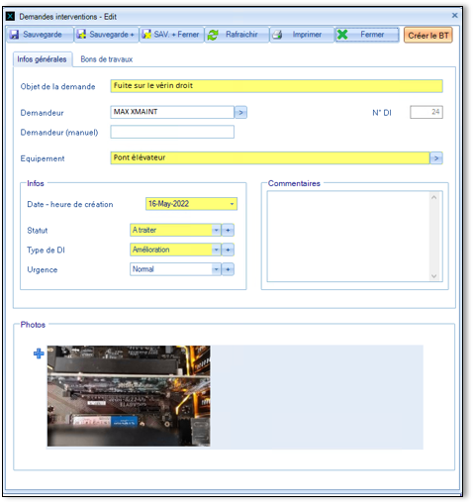Click the Sauvegarde + toolbar button
This screenshot has height=503, width=473.
click(106, 35)
